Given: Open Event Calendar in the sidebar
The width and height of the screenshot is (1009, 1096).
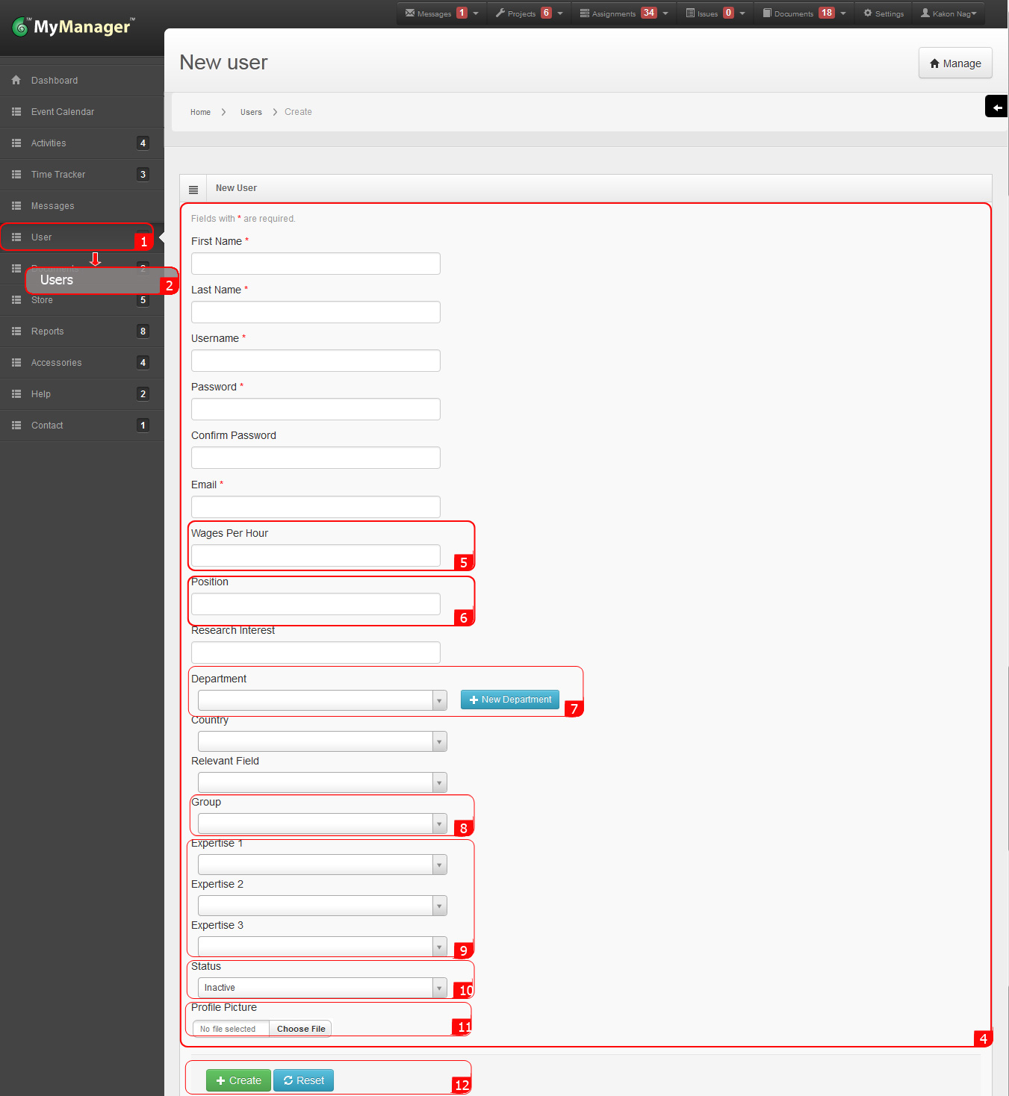Looking at the screenshot, I should pyautogui.click(x=63, y=112).
